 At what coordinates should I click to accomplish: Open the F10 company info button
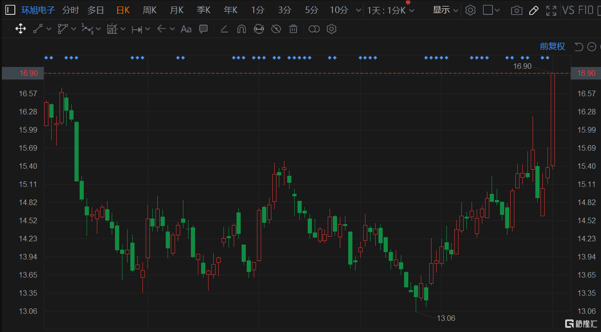coord(586,10)
